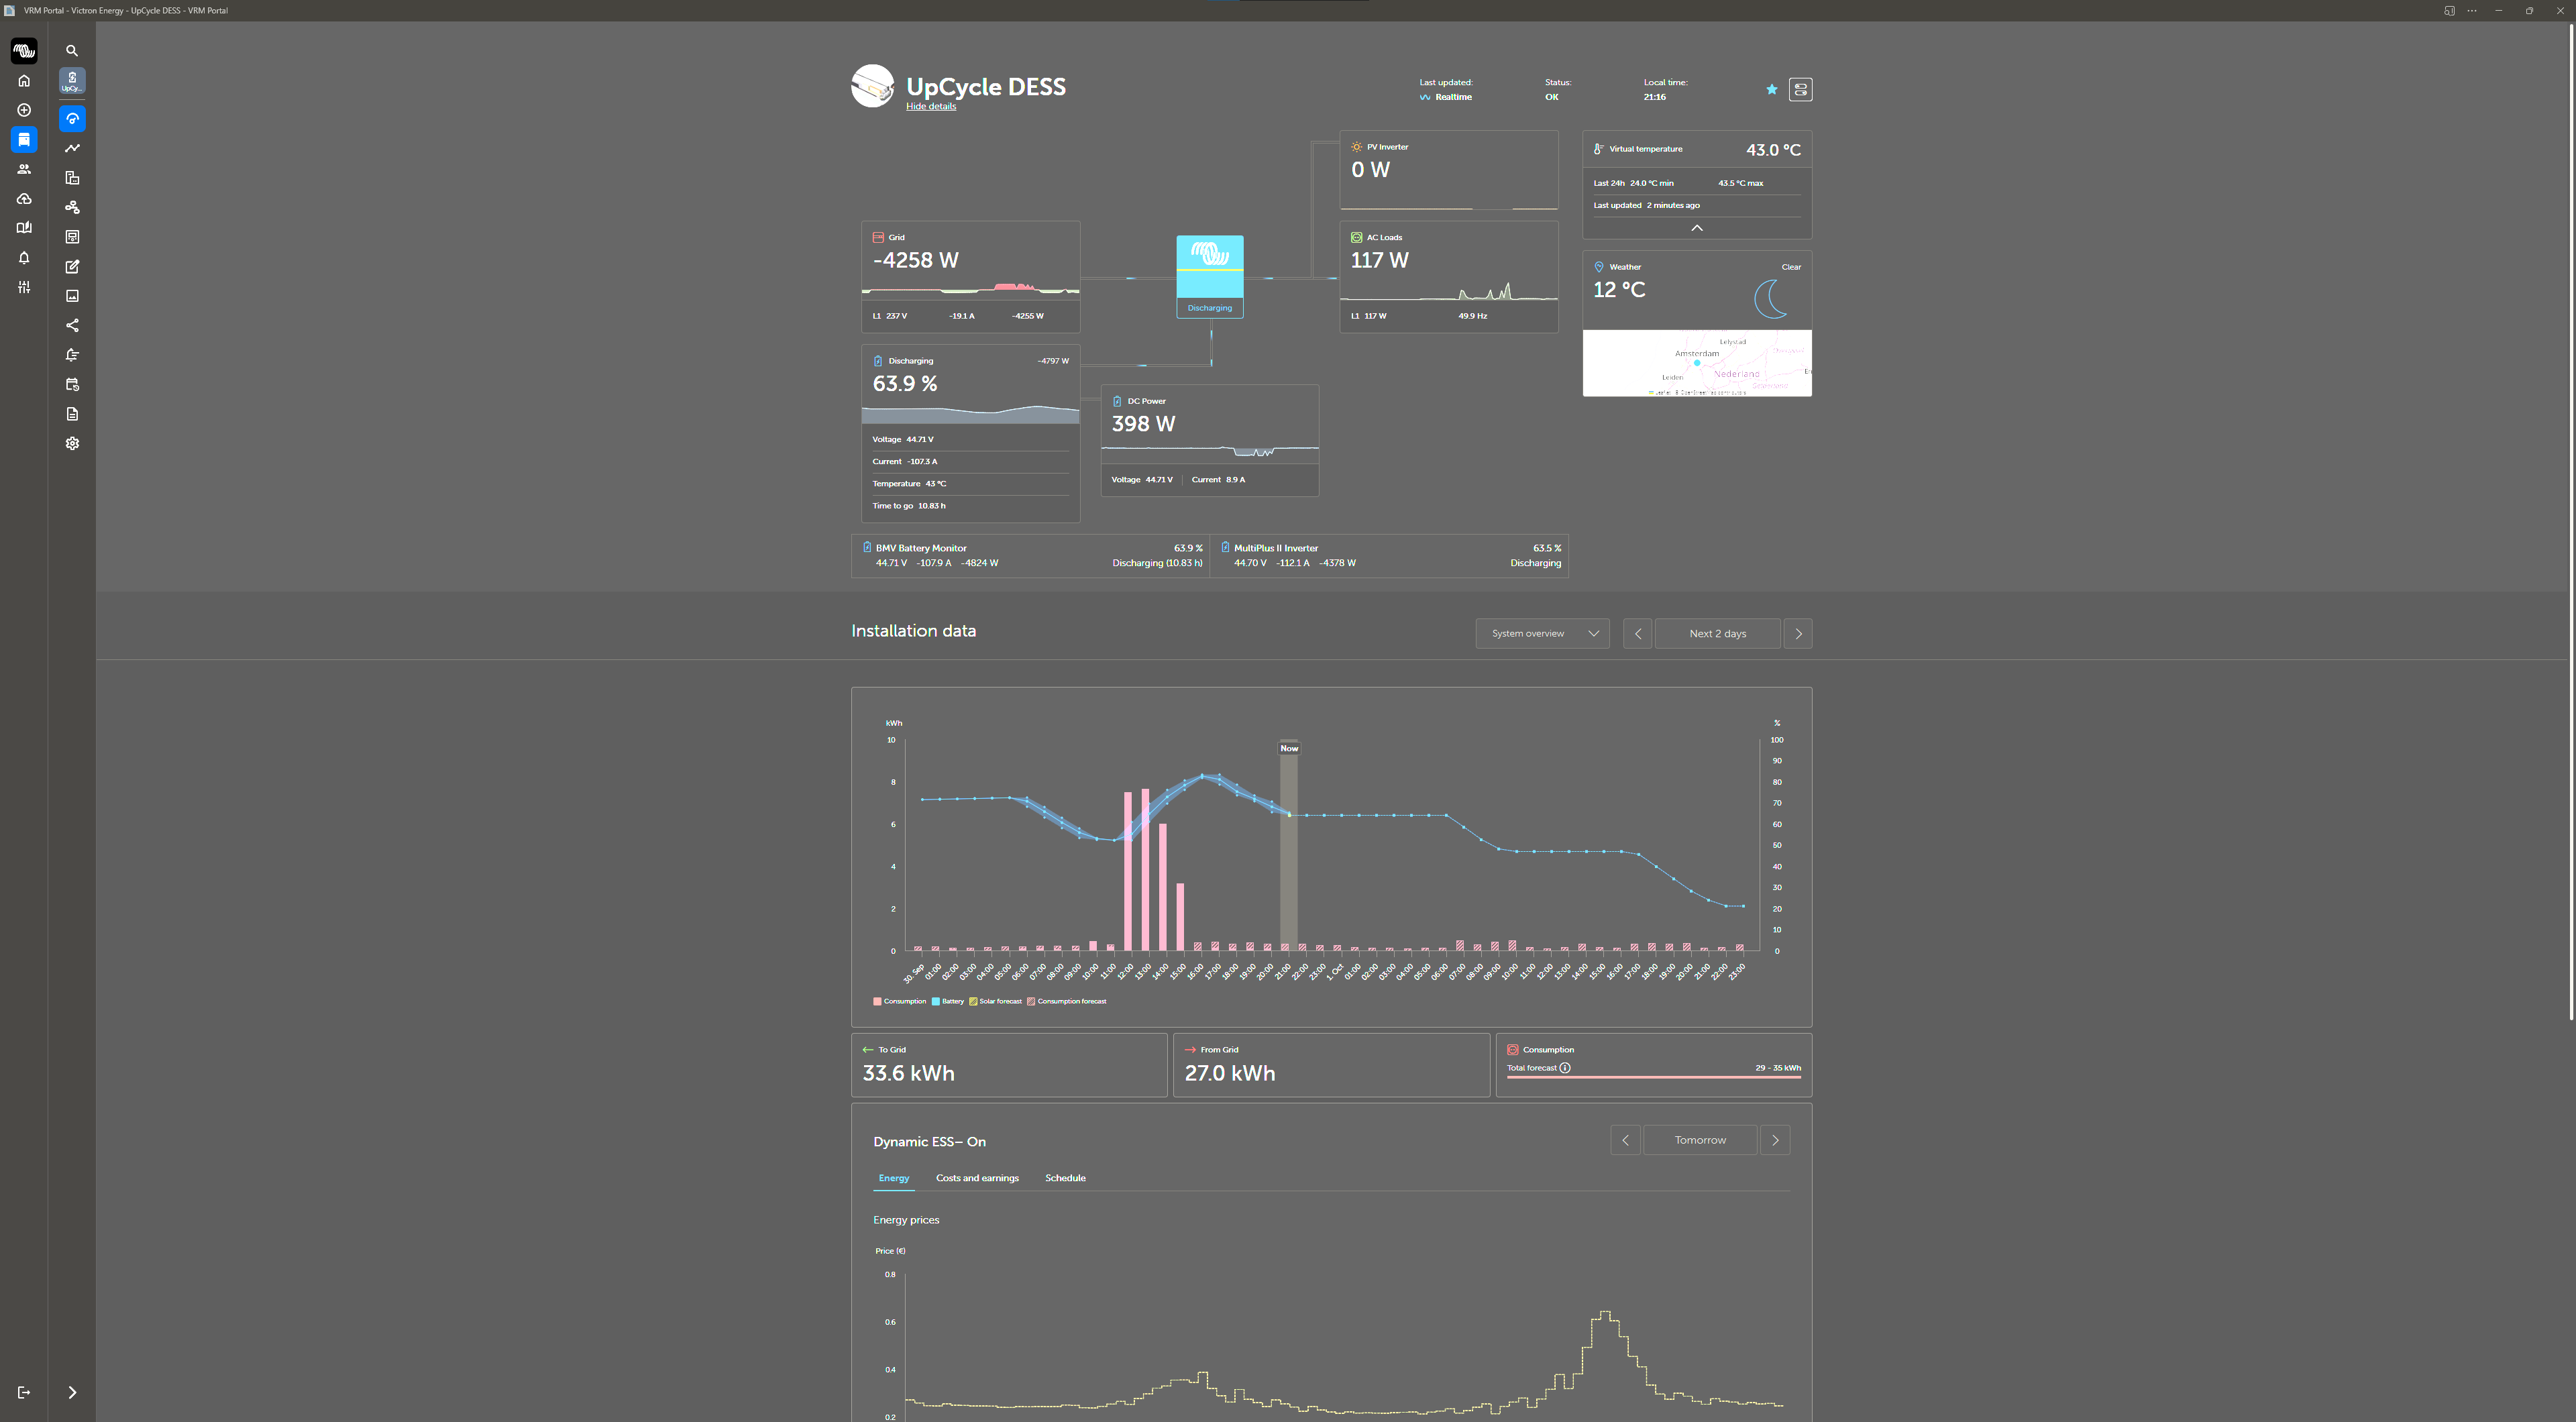The height and width of the screenshot is (1422, 2576).
Task: Switch to the Costs and earnings tab
Action: 976,1178
